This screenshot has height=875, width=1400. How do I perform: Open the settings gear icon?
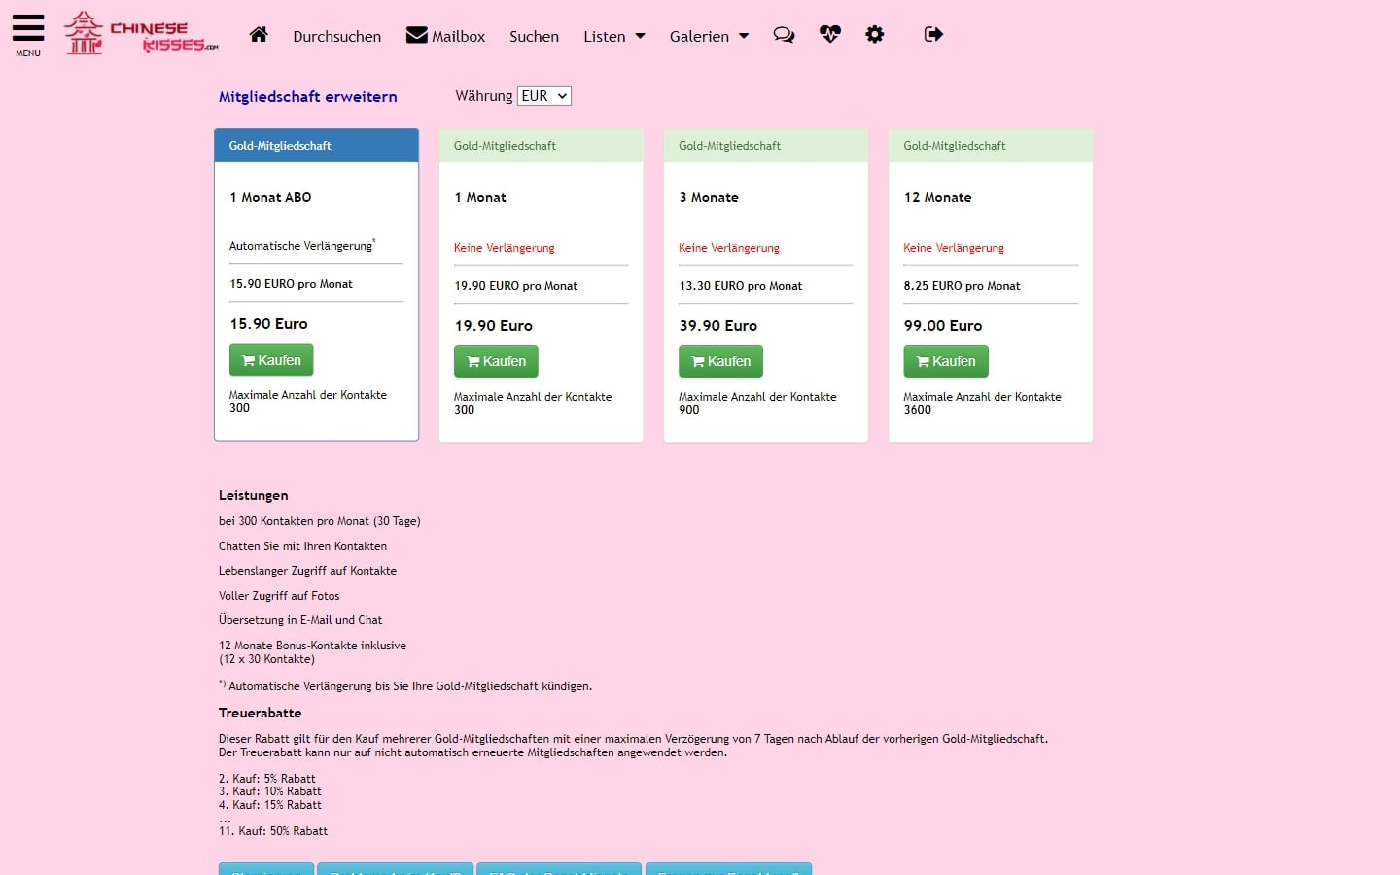coord(875,35)
